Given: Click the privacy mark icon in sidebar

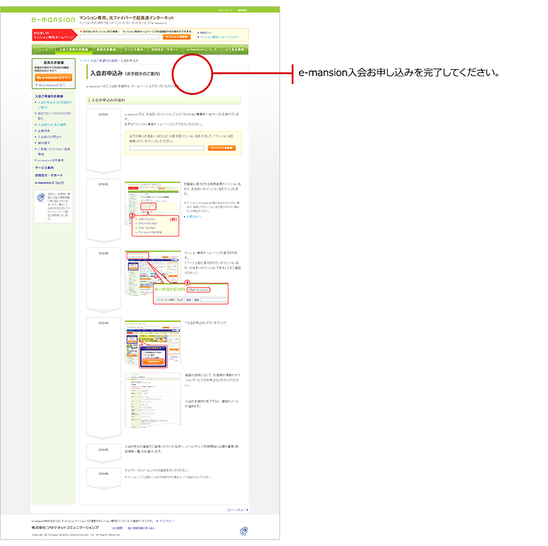Looking at the screenshot, I should pyautogui.click(x=41, y=198).
